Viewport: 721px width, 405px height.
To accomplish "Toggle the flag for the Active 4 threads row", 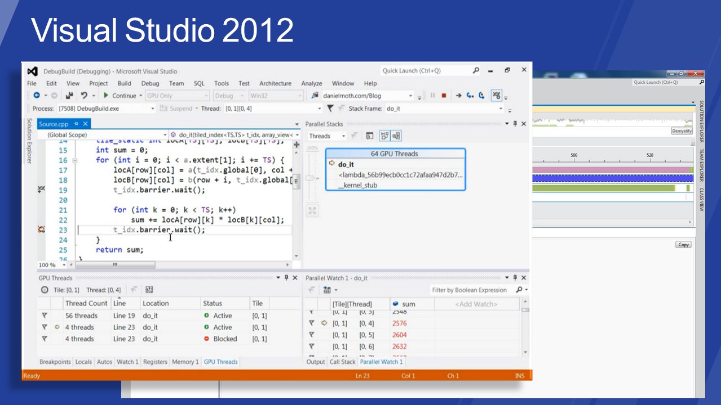I will pyautogui.click(x=45, y=327).
